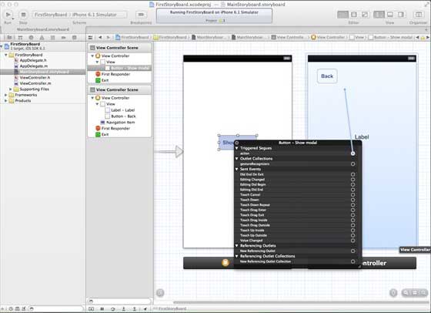Collapse Sent Events section in popup
Image resolution: width=431 pixels, height=313 pixels.
237,169
